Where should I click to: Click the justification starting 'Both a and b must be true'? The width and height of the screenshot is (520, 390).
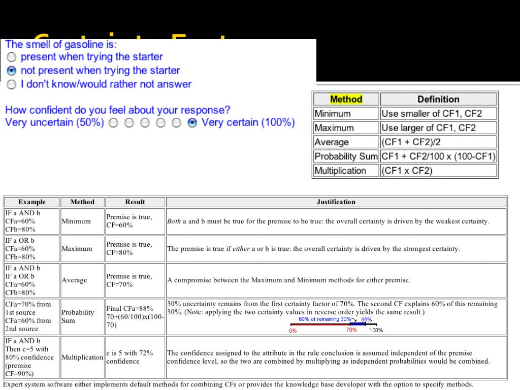pos(329,221)
